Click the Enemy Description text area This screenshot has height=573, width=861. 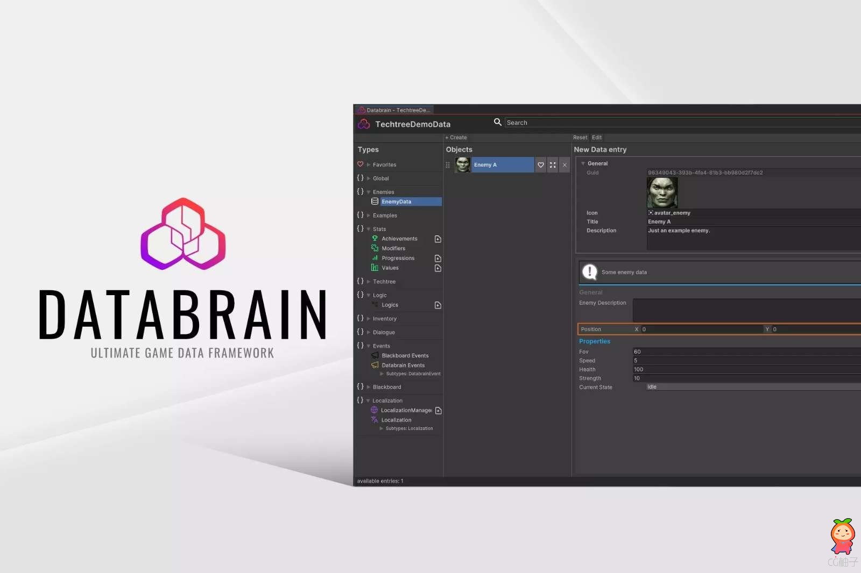pyautogui.click(x=747, y=310)
